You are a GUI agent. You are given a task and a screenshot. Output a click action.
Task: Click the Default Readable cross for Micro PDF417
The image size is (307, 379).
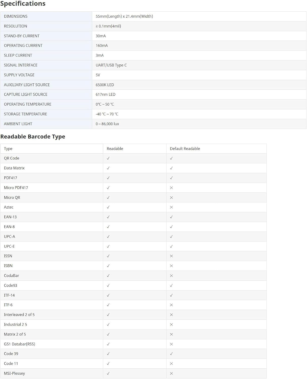pyautogui.click(x=171, y=188)
